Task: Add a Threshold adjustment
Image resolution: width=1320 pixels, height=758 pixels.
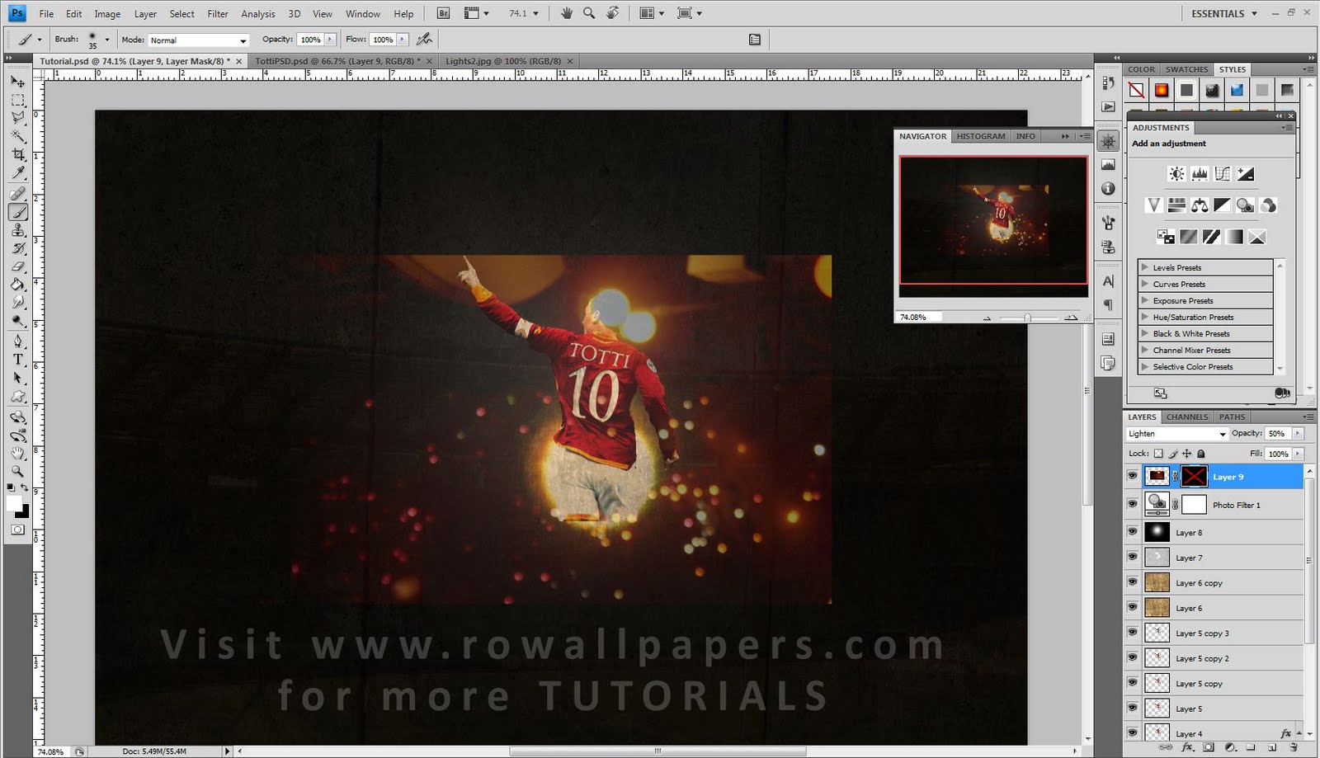Action: pyautogui.click(x=1211, y=237)
